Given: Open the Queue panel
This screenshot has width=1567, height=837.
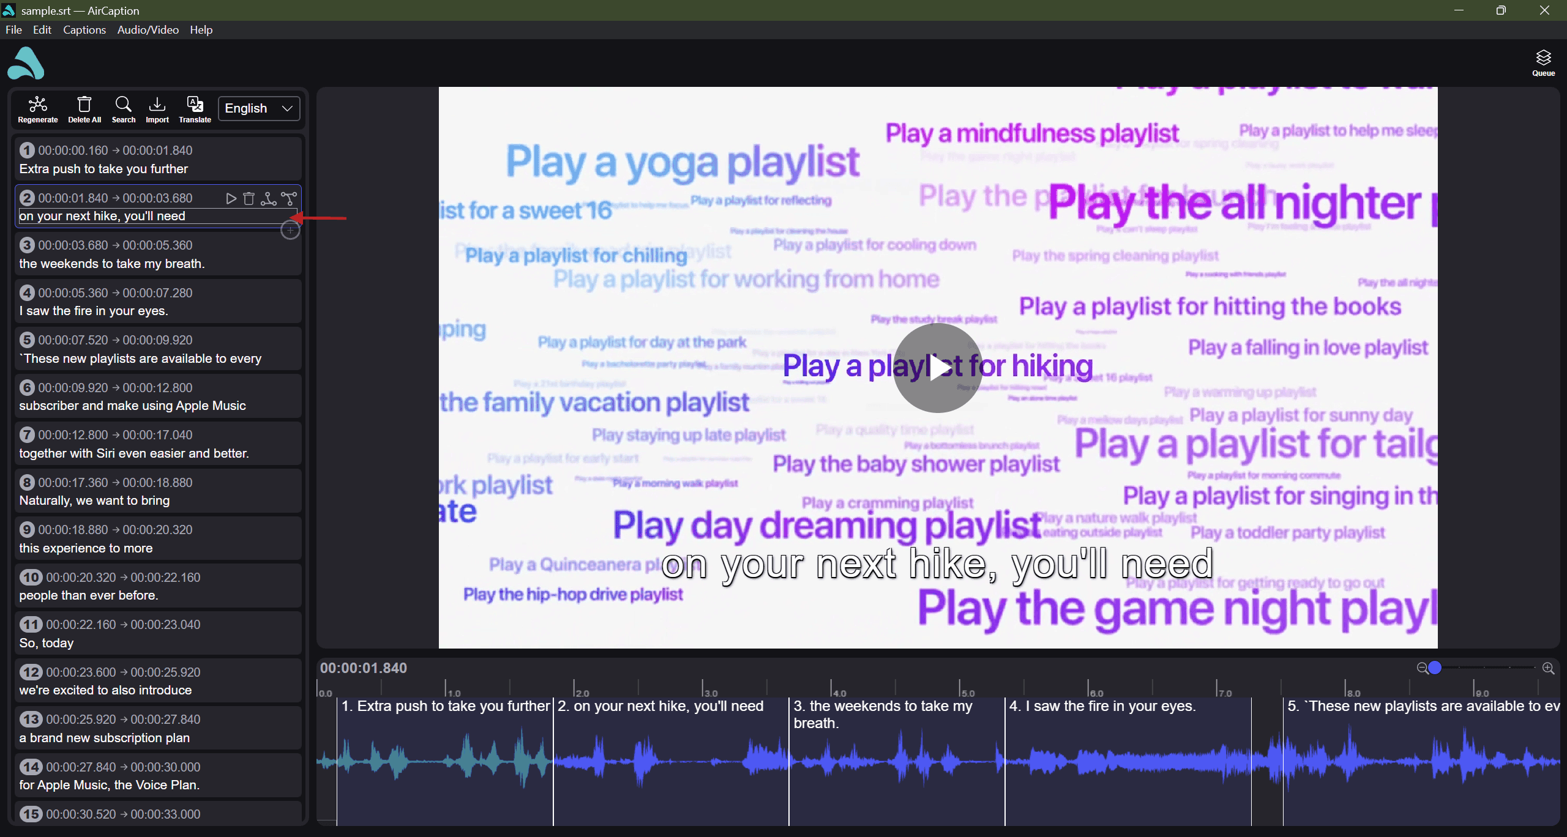Looking at the screenshot, I should point(1543,63).
